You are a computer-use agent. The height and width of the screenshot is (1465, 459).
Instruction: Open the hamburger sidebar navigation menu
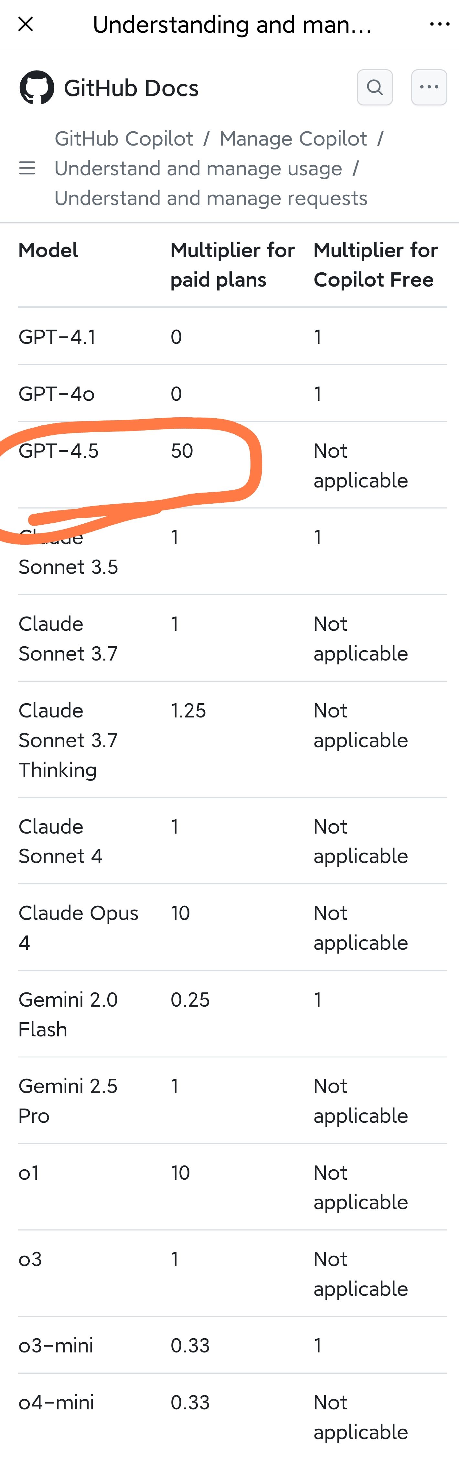[27, 168]
